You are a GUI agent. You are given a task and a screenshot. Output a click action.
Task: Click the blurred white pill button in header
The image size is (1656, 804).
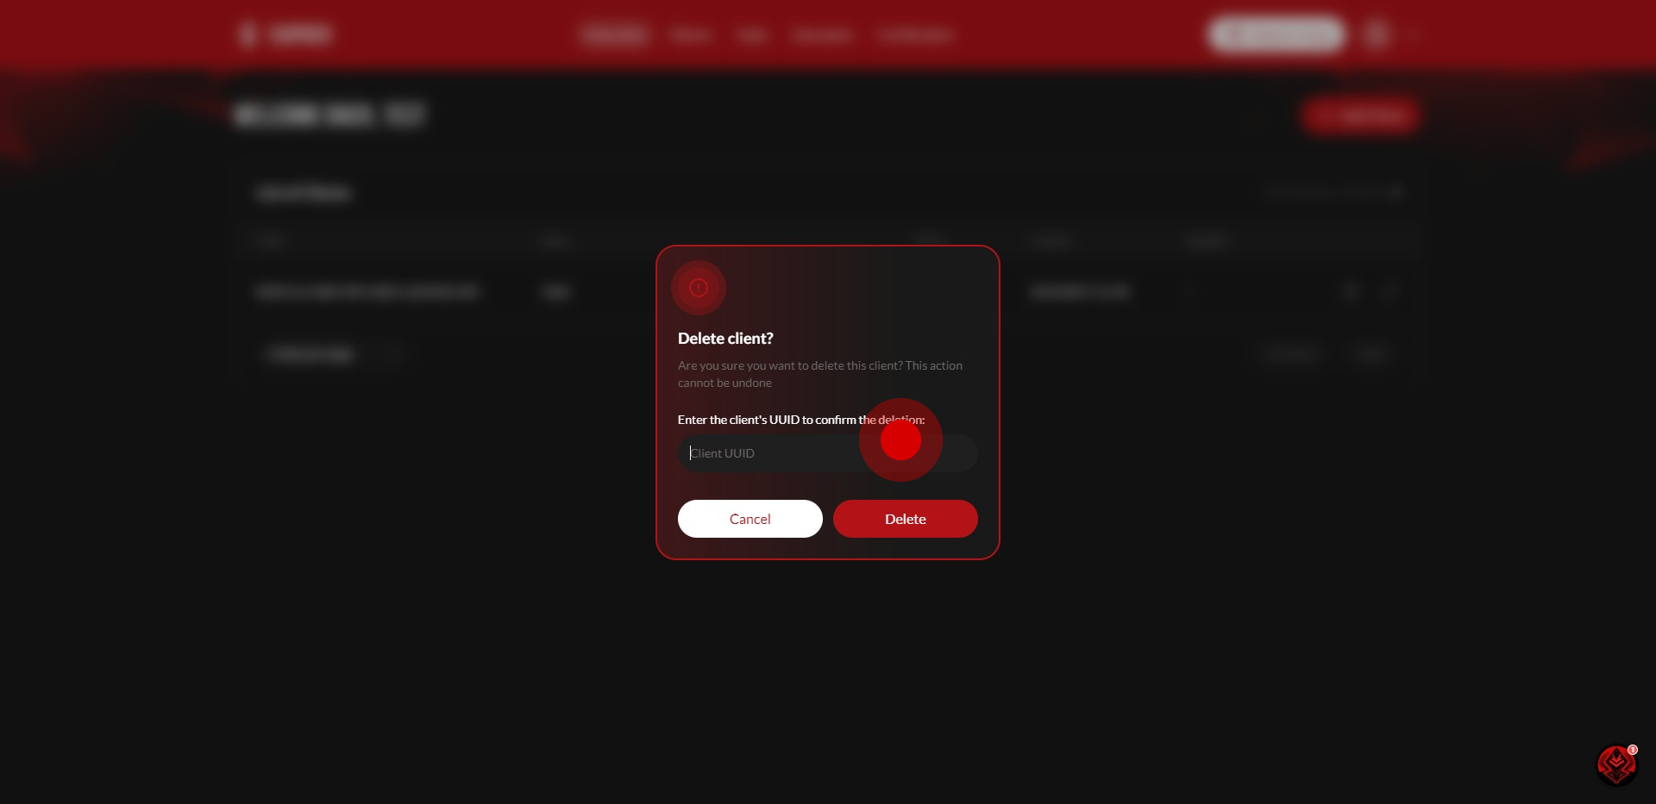coord(1276,34)
